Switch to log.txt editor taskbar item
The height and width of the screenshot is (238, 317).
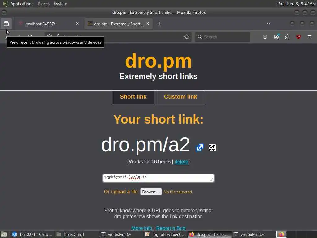[x=165, y=234]
